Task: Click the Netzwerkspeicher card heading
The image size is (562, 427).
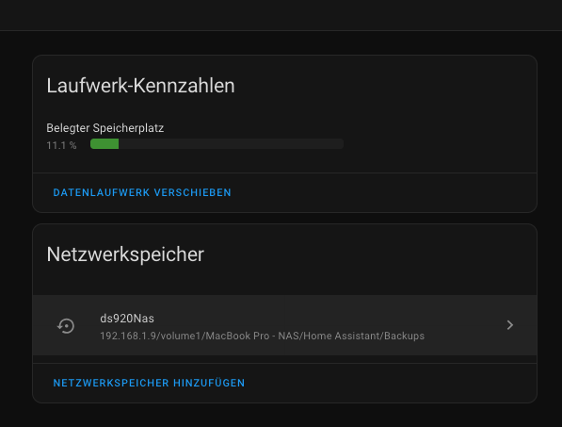Action: pyautogui.click(x=125, y=255)
